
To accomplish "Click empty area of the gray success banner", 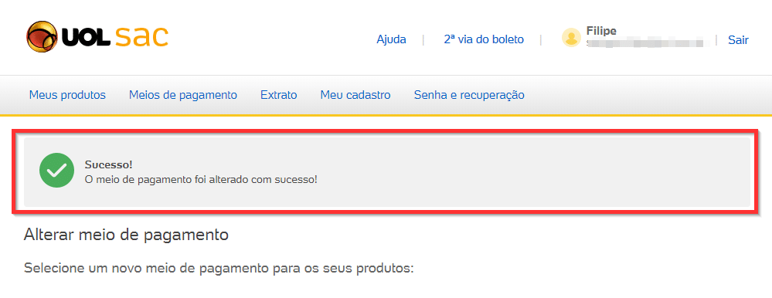I will tap(532, 172).
